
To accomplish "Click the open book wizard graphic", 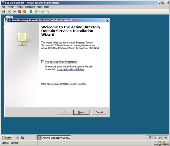I will pos(22,40).
